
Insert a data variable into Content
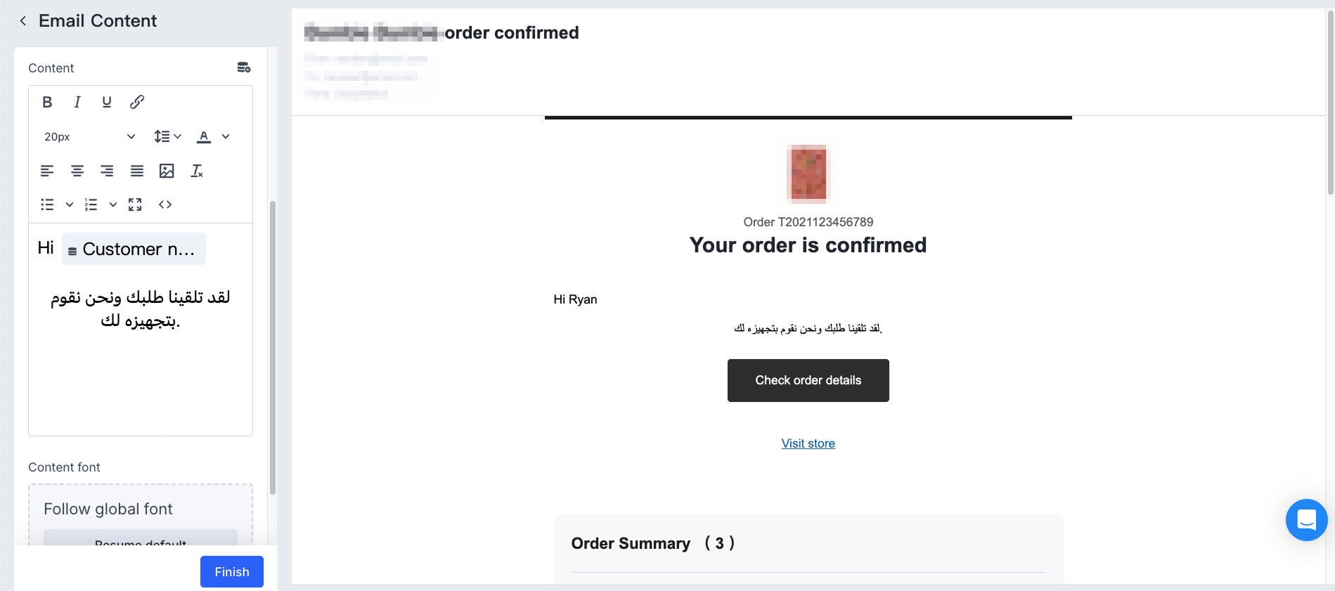pos(244,67)
